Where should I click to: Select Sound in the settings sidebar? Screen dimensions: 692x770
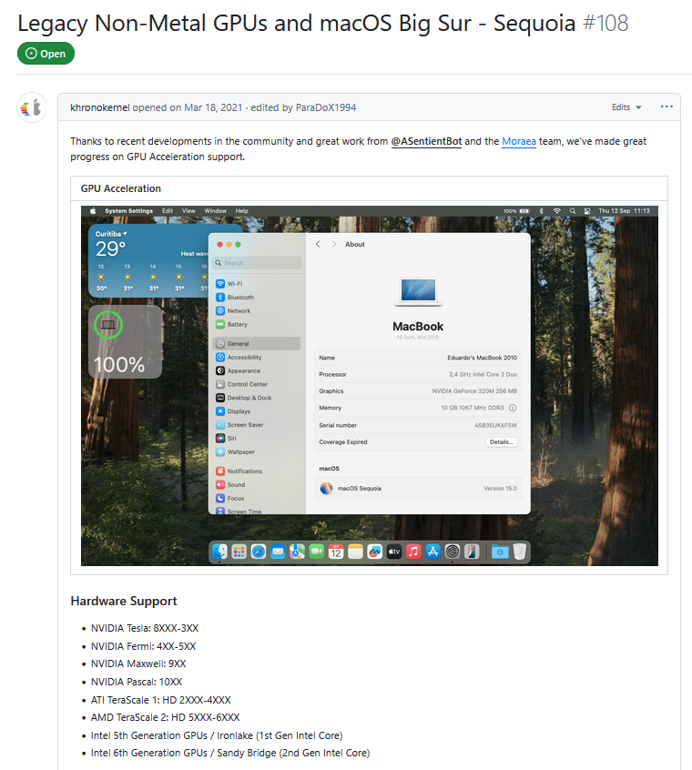point(258,485)
